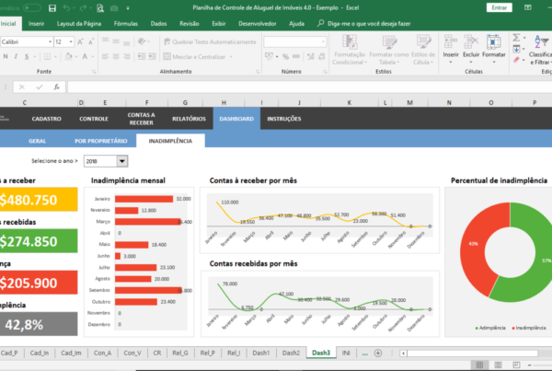Switch to Page Break Preview
Image resolution: width=552 pixels, height=371 pixels.
tap(516, 365)
